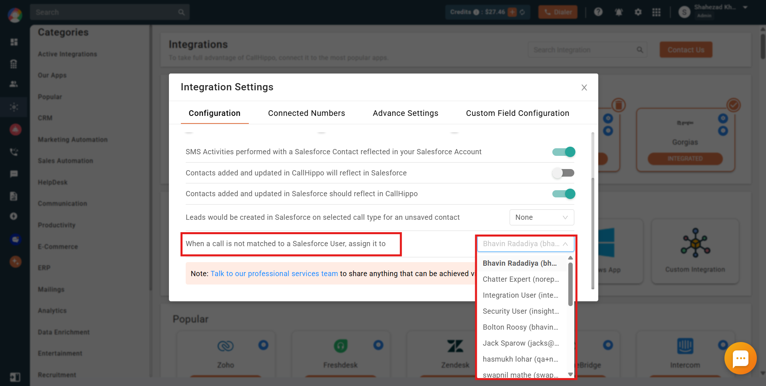
Task: Open the reports document icon in sidebar
Action: click(x=14, y=196)
